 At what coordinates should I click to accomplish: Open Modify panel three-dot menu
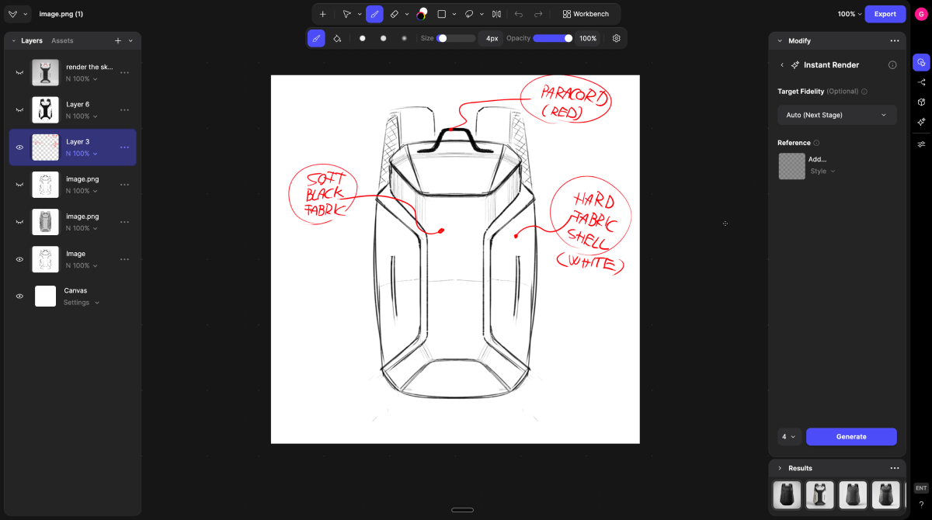click(895, 40)
